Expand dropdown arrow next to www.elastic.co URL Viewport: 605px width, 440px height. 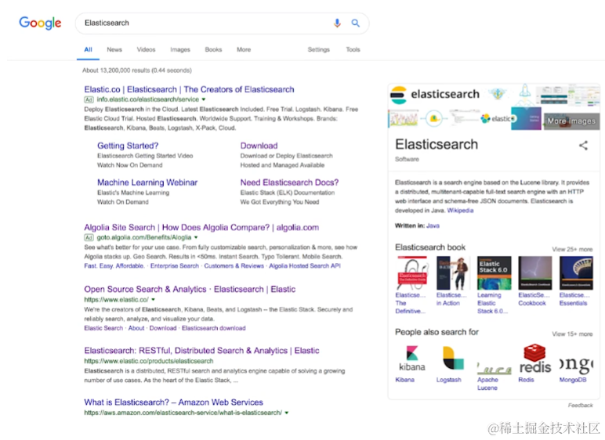coord(153,300)
